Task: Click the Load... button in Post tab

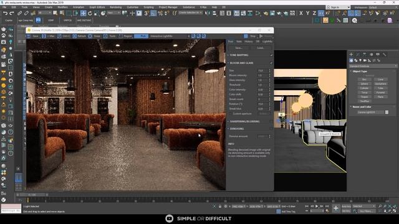Action: (261, 48)
